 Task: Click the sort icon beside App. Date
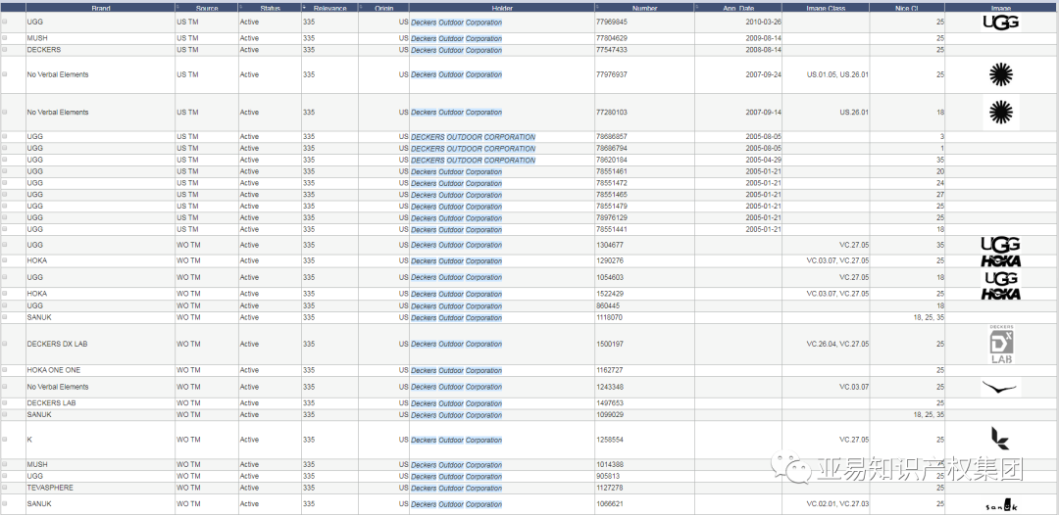(698, 8)
